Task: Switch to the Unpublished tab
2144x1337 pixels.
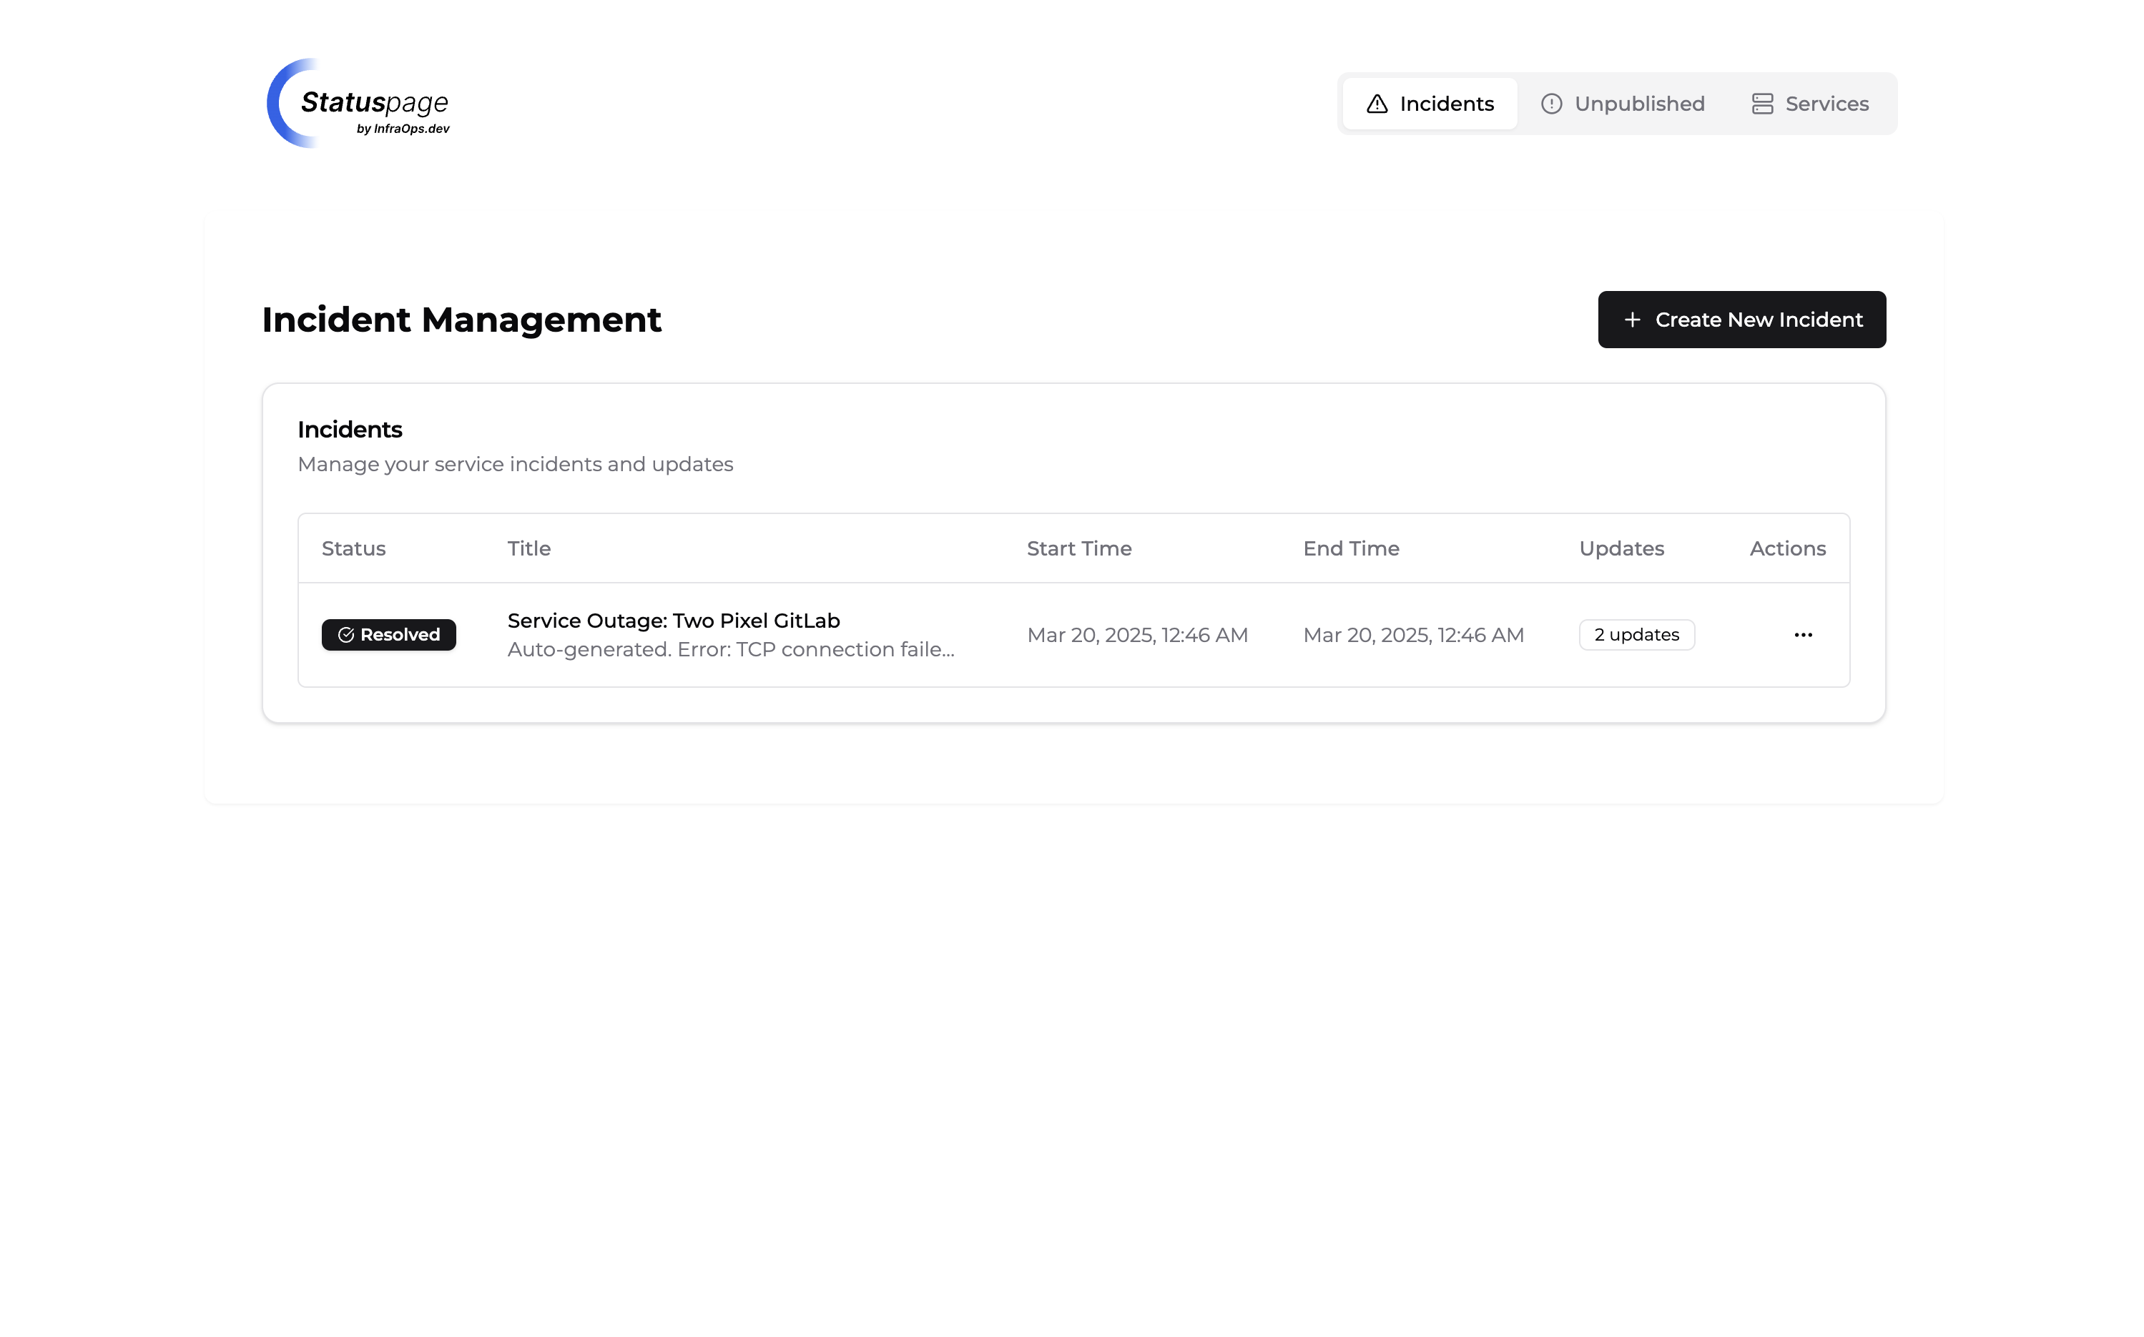Action: tap(1622, 104)
